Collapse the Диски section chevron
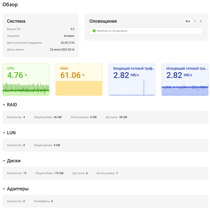Screen dimensions: 210x209 coord(4,161)
